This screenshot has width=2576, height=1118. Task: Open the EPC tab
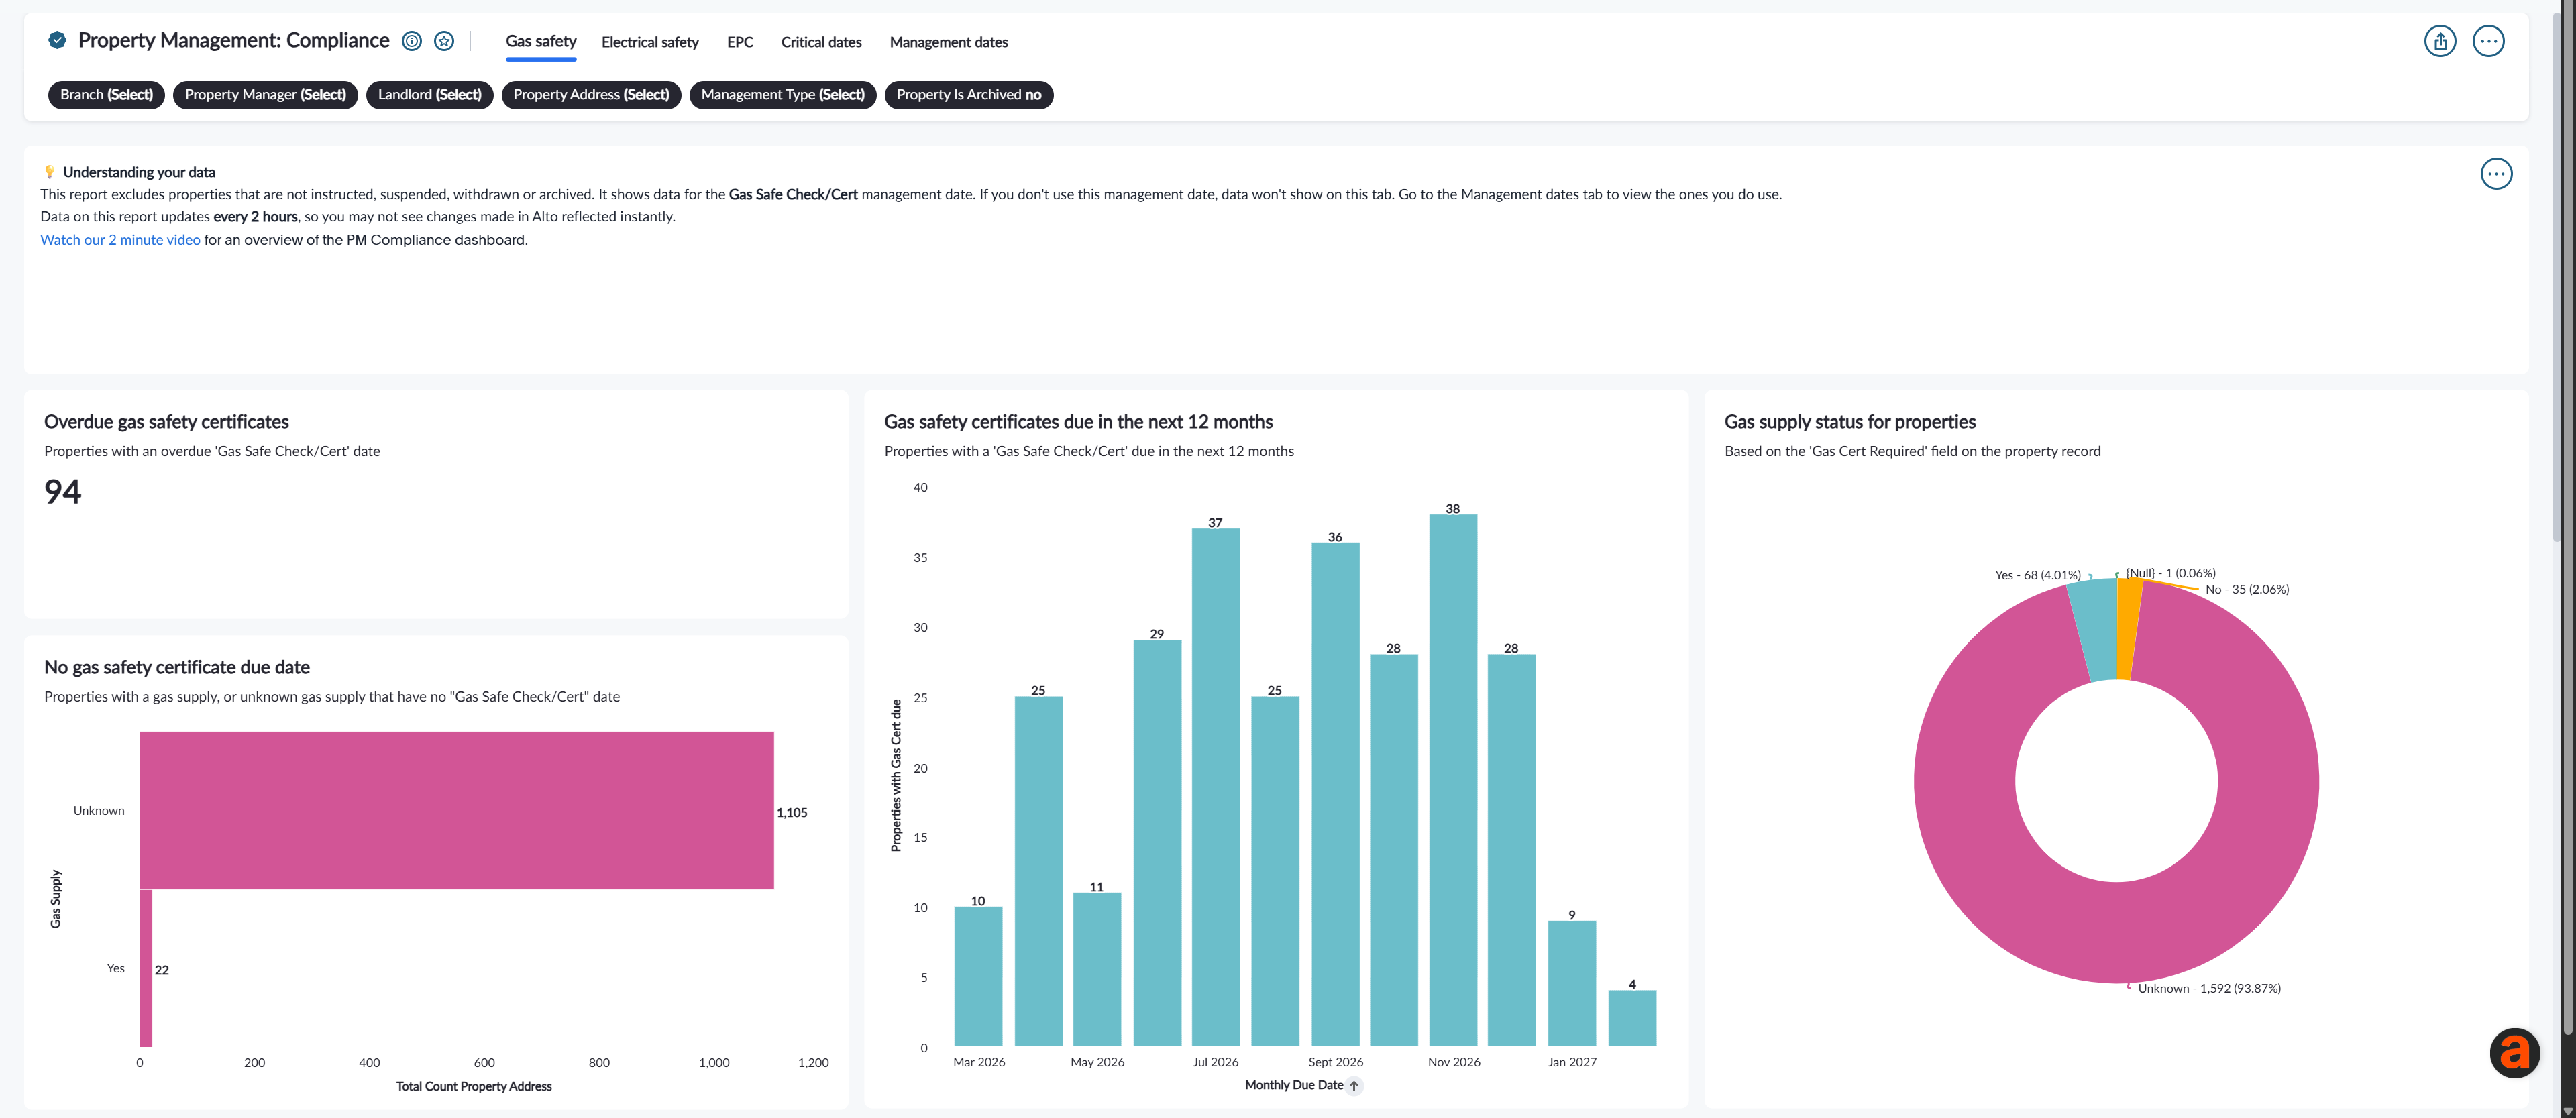(x=740, y=42)
